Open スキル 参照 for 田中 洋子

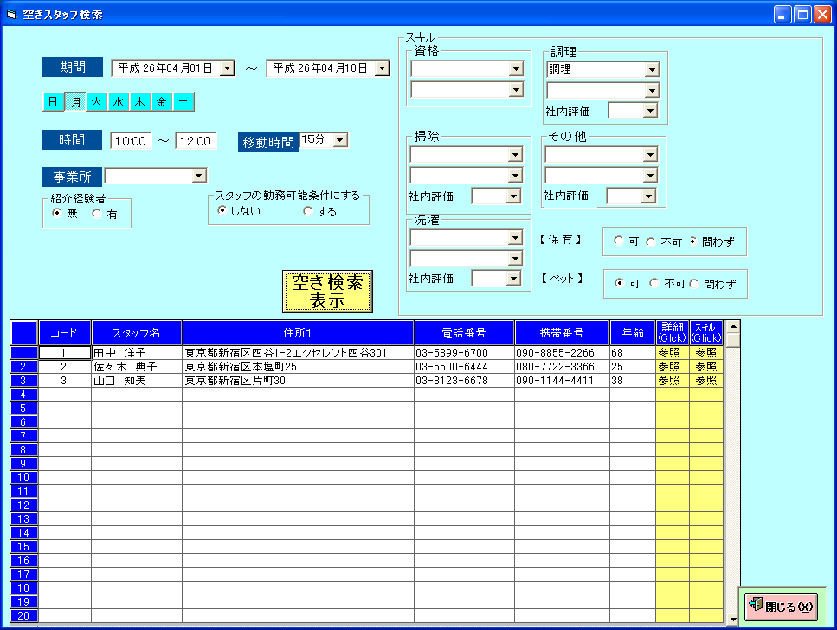[705, 353]
